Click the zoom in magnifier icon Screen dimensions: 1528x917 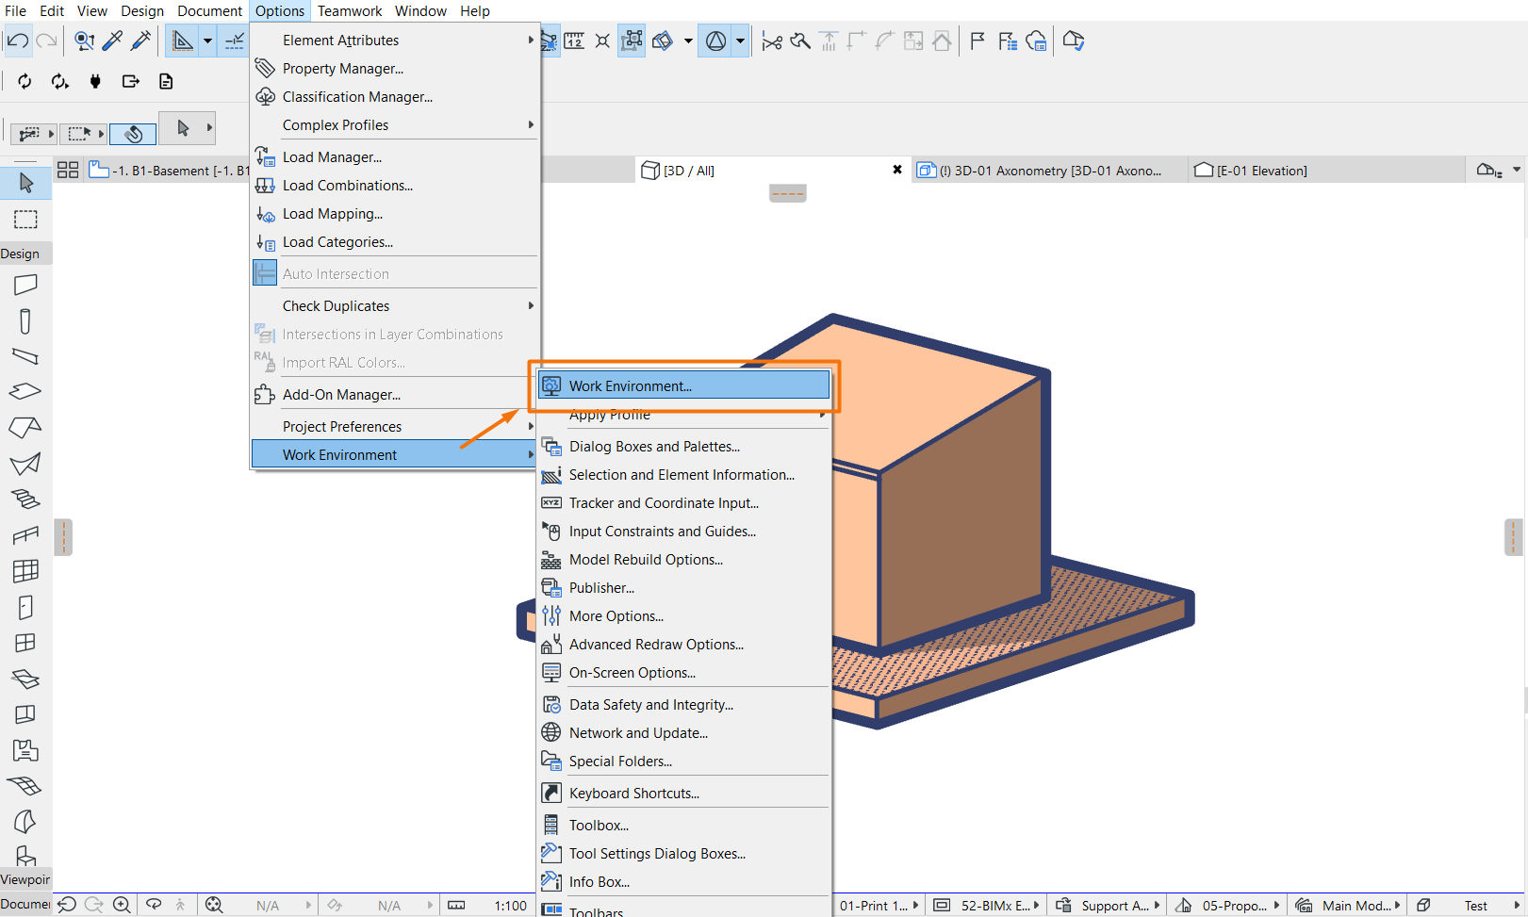pyautogui.click(x=122, y=905)
